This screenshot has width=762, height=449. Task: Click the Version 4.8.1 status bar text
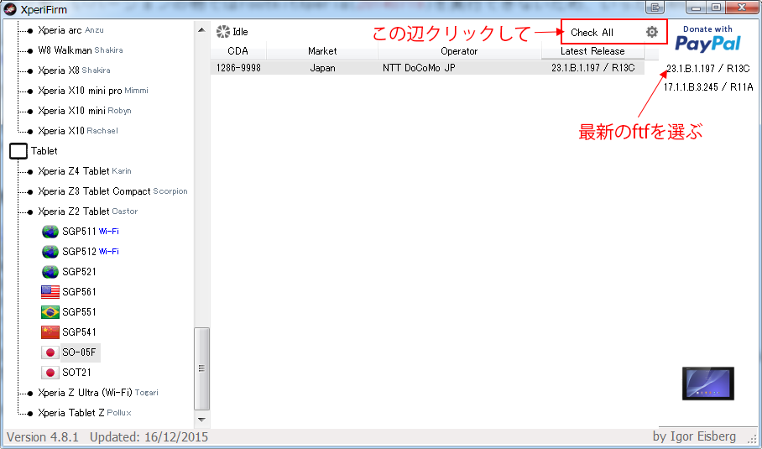(43, 437)
